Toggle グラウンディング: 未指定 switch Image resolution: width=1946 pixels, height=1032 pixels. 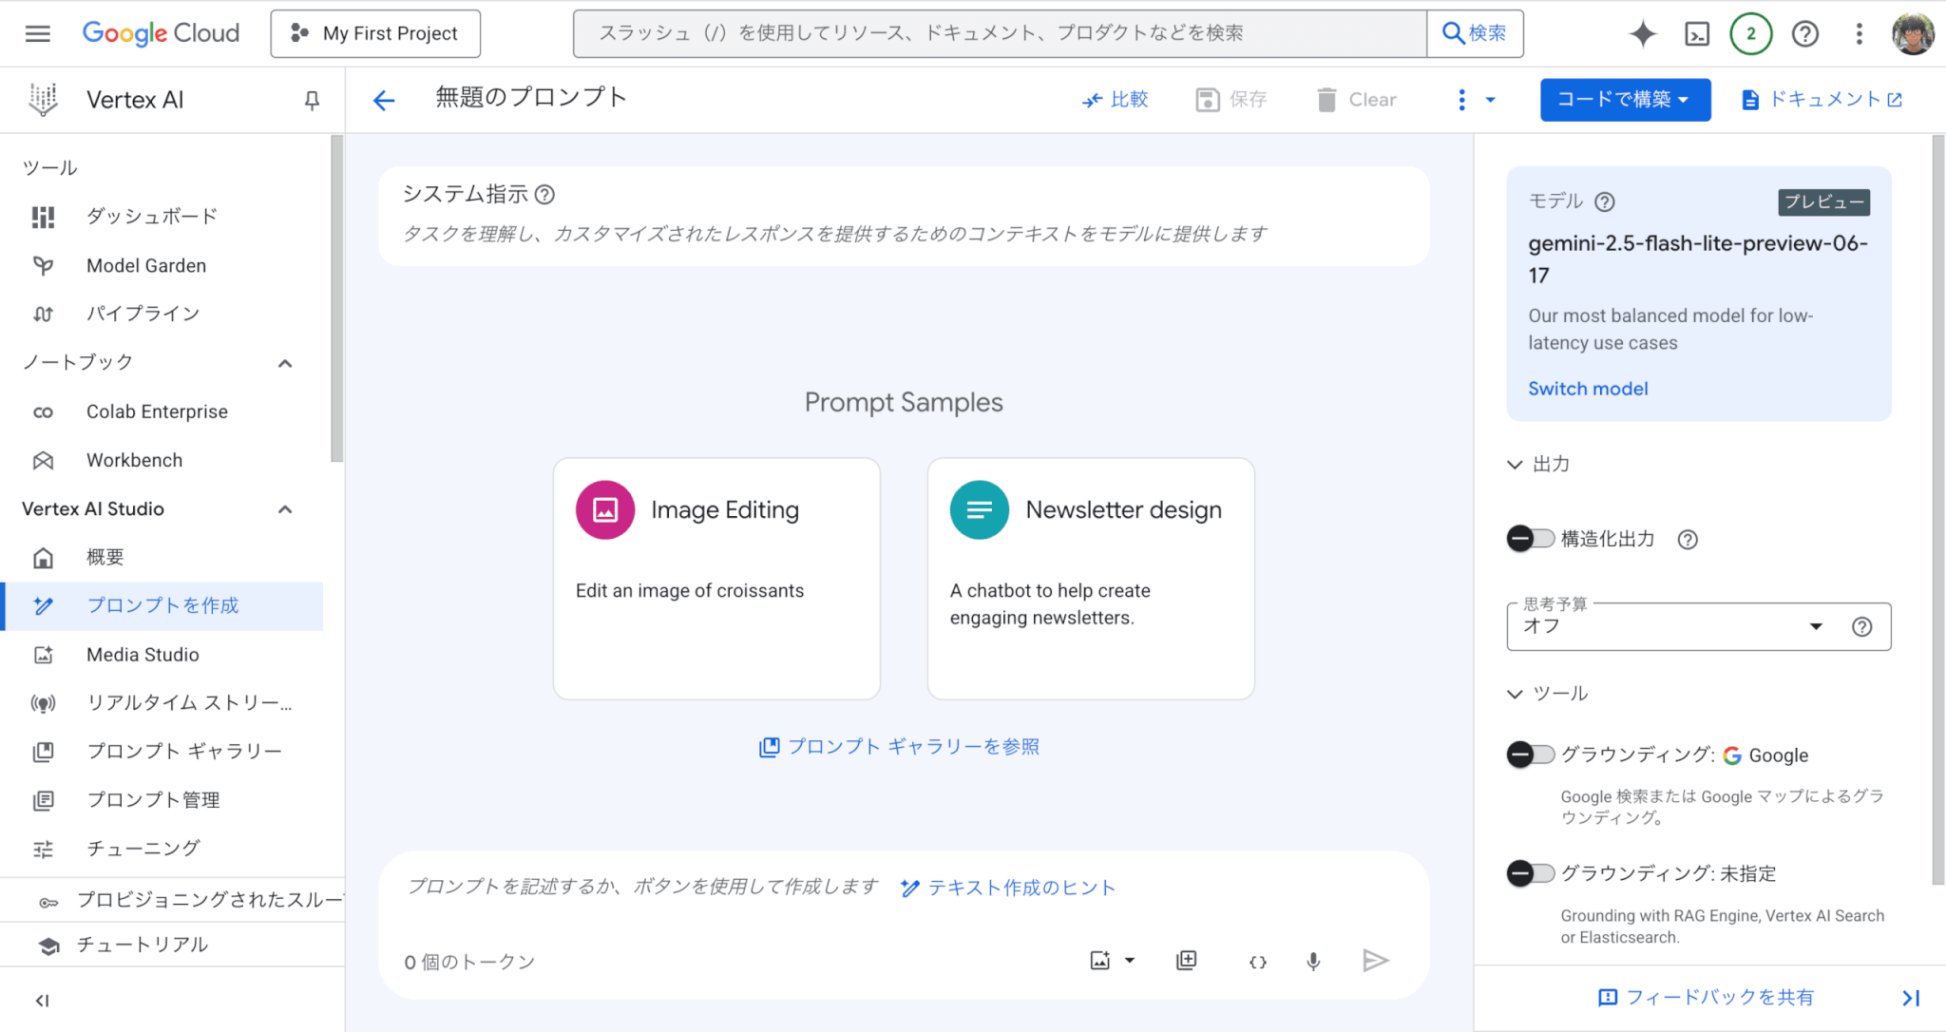coord(1530,873)
